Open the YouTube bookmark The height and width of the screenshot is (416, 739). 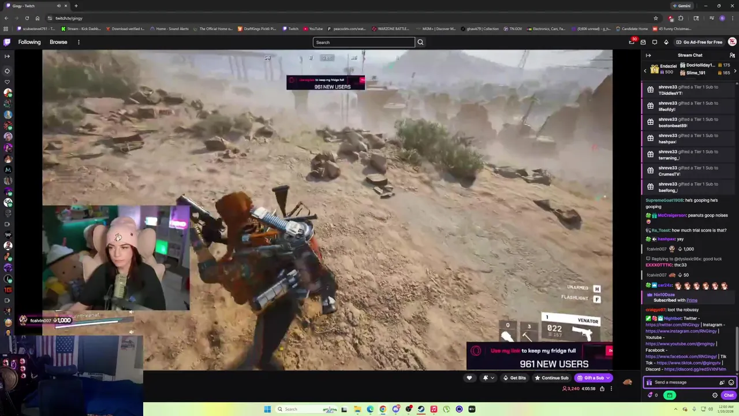(313, 29)
